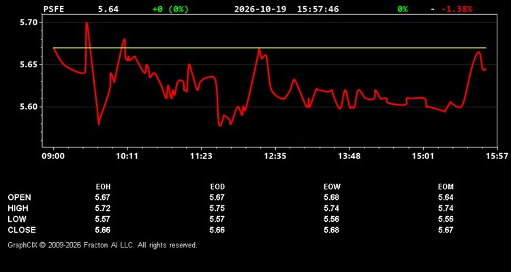Click the yellow horizontal reference line
The width and height of the screenshot is (511, 272).
pyautogui.click(x=270, y=48)
